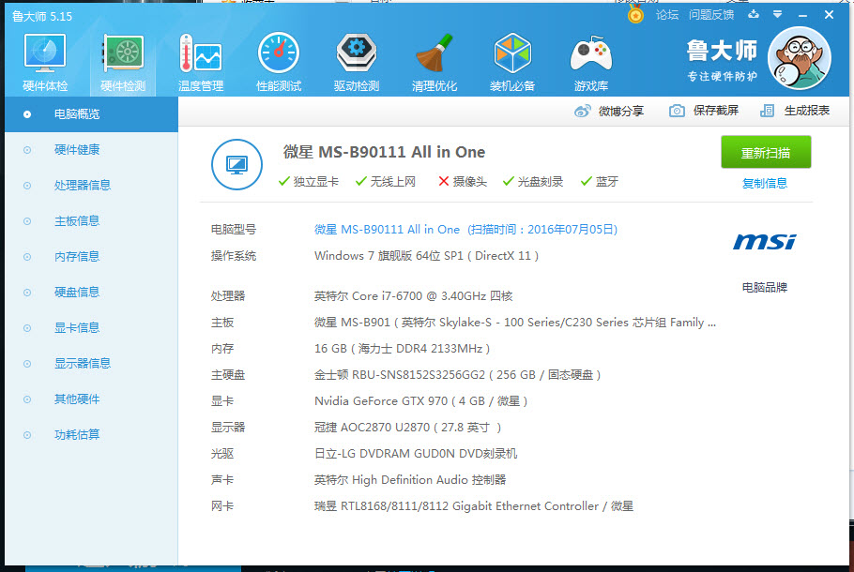Select 处理器信息 in the sidebar
The height and width of the screenshot is (572, 854).
coord(83,186)
